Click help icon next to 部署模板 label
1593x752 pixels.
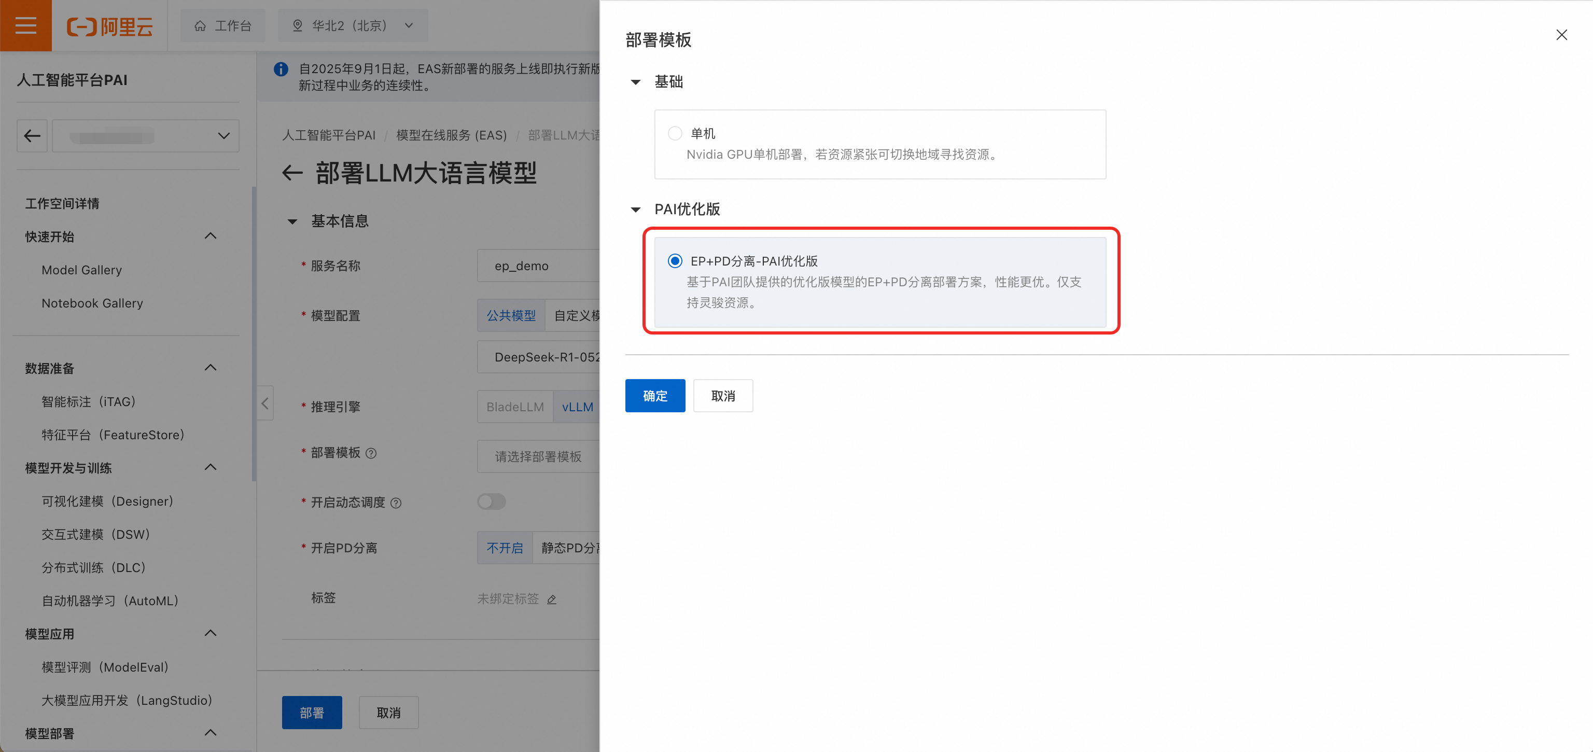click(371, 453)
